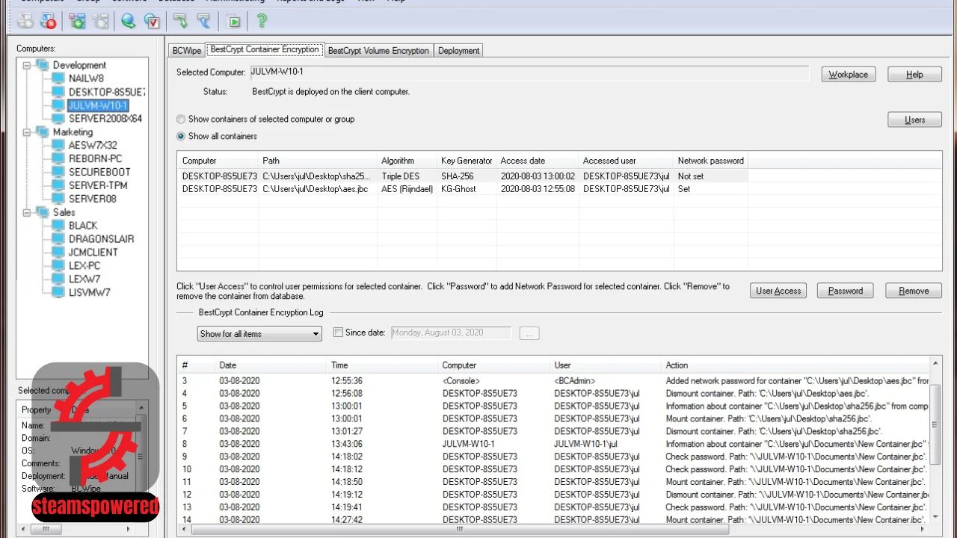Image resolution: width=957 pixels, height=538 pixels.
Task: Click the computer icon beside SECUREBOOT
Action: (x=58, y=173)
